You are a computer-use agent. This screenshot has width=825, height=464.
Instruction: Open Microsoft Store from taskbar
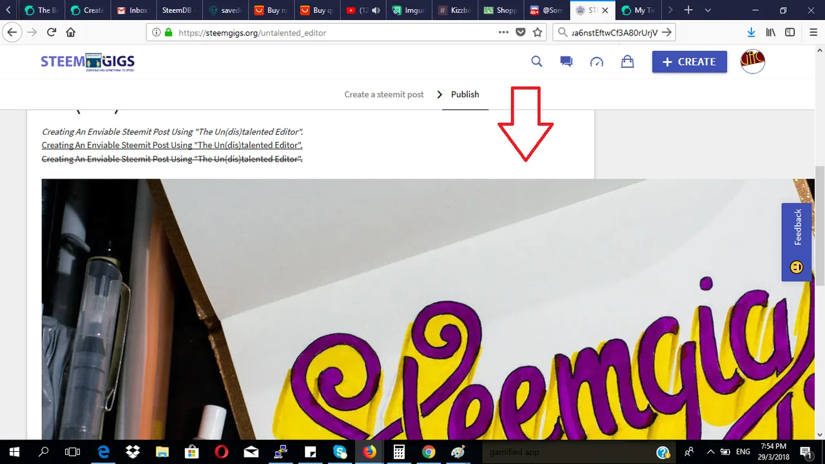point(191,452)
